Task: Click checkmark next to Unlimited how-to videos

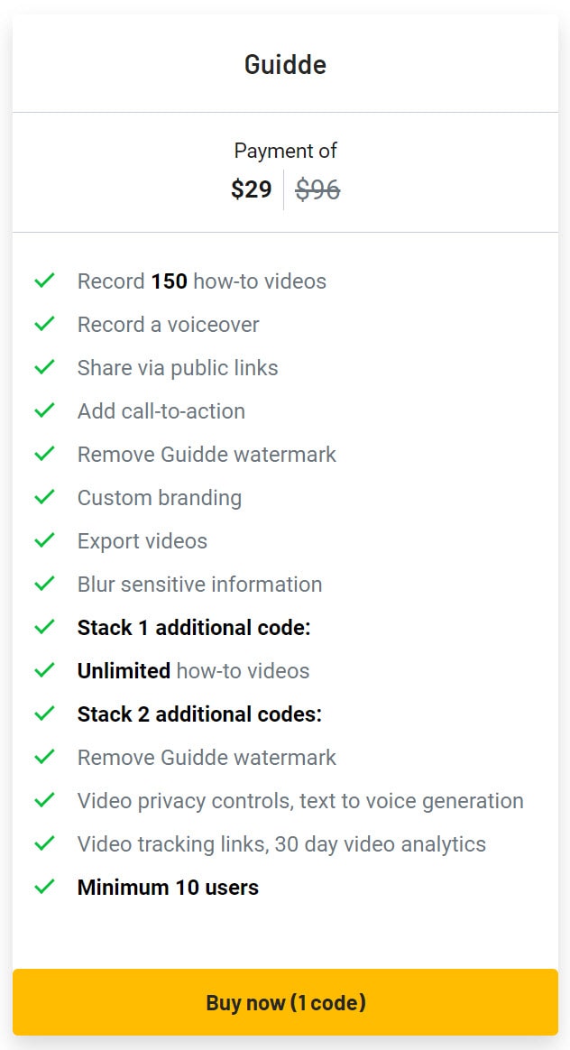Action: [x=44, y=671]
